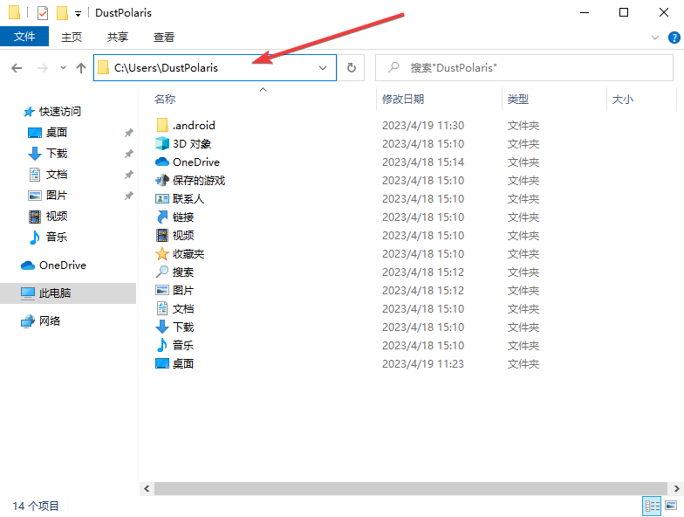Click the 14 个项目 status text
Screen dimensions: 684x517
point(35,507)
